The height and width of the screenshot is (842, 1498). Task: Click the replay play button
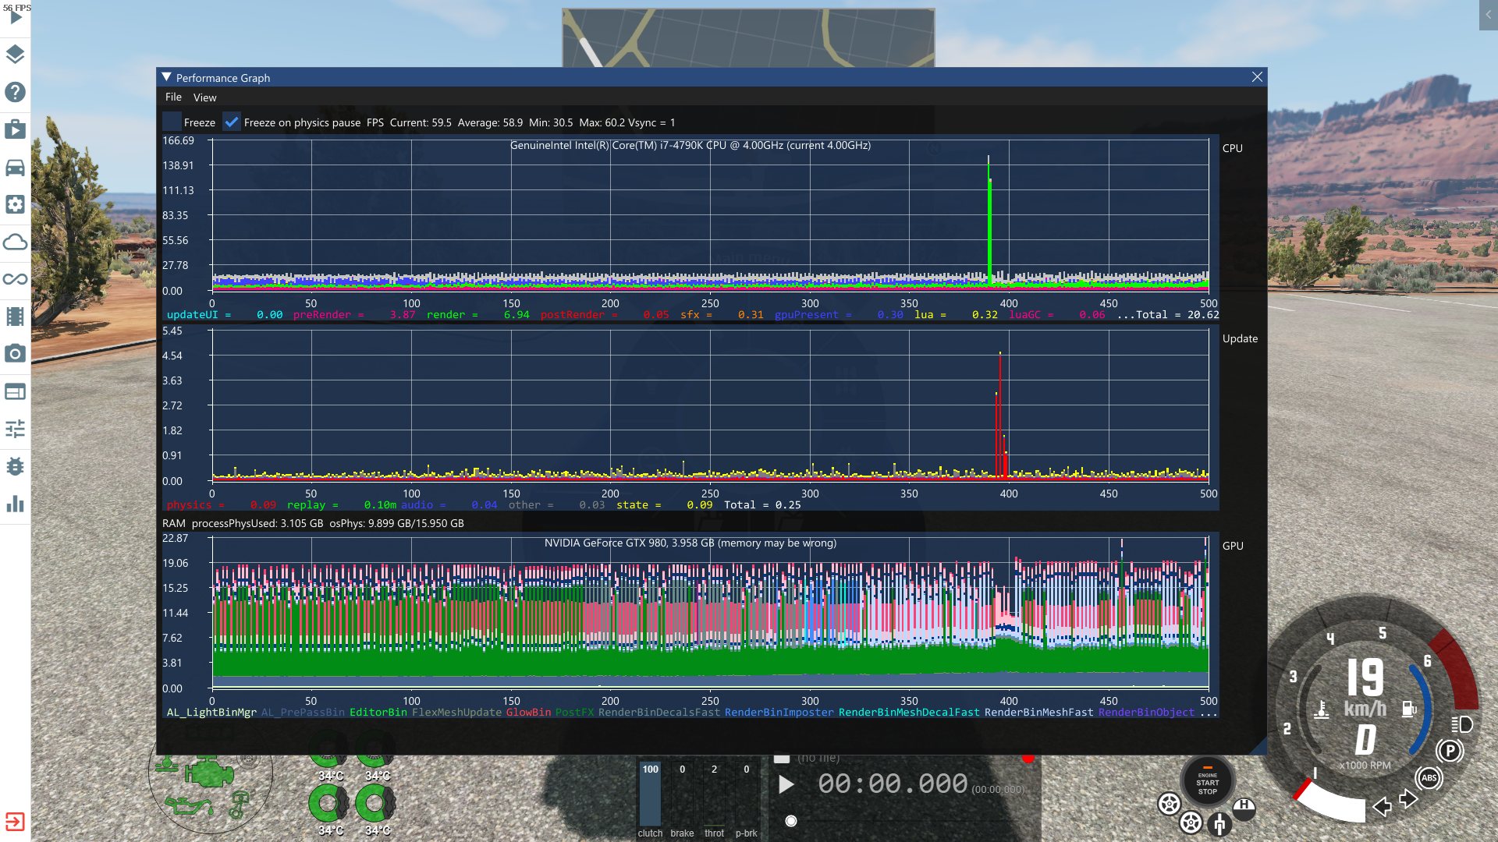click(x=786, y=784)
